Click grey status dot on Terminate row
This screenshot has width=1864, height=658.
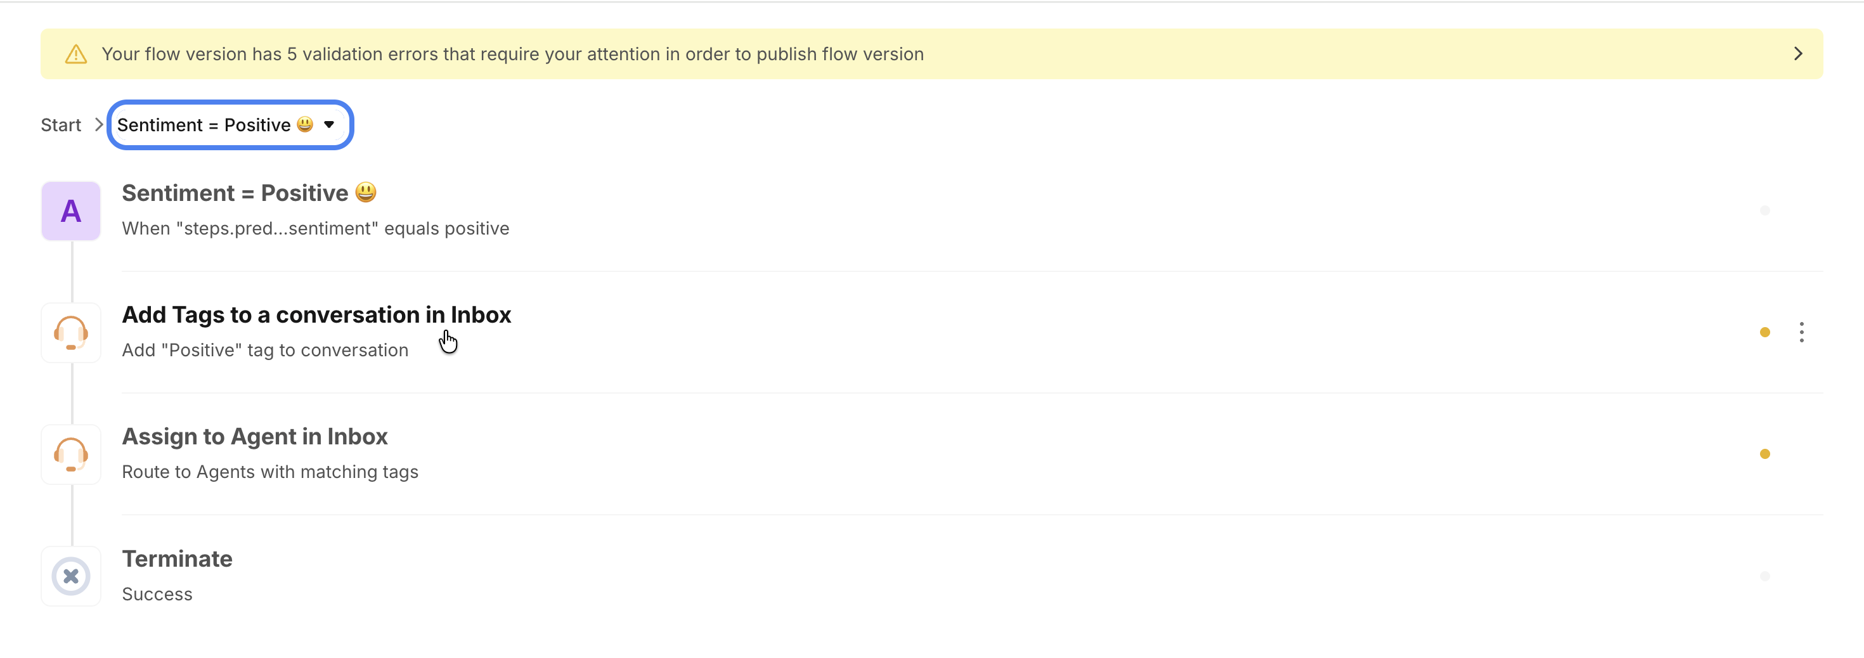click(1764, 576)
